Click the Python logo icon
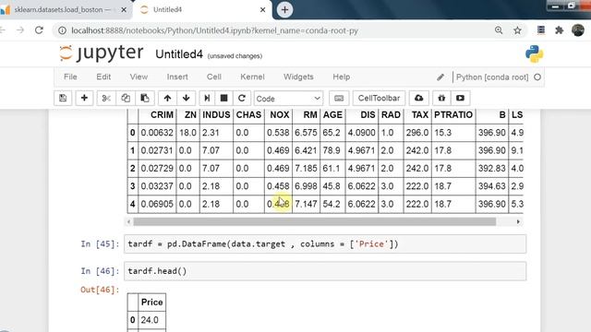Image resolution: width=591 pixels, height=332 pixels. (x=534, y=53)
